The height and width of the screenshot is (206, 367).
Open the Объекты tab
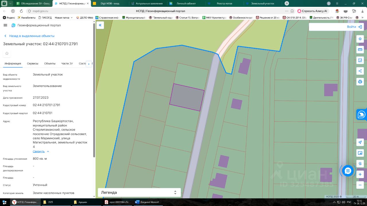pyautogui.click(x=50, y=64)
